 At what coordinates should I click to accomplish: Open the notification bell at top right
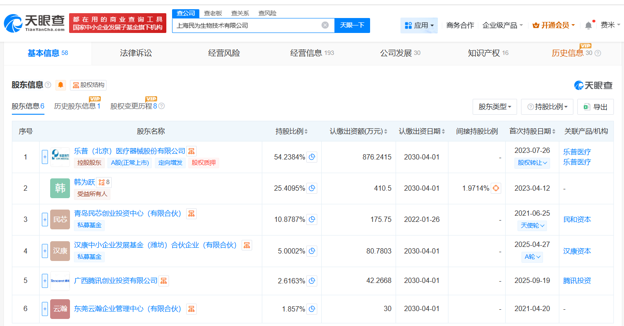pos(588,25)
